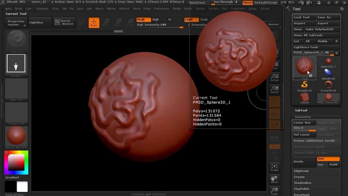Expand the Crease subsection
Screen dimensions: 348x196
[299, 177]
